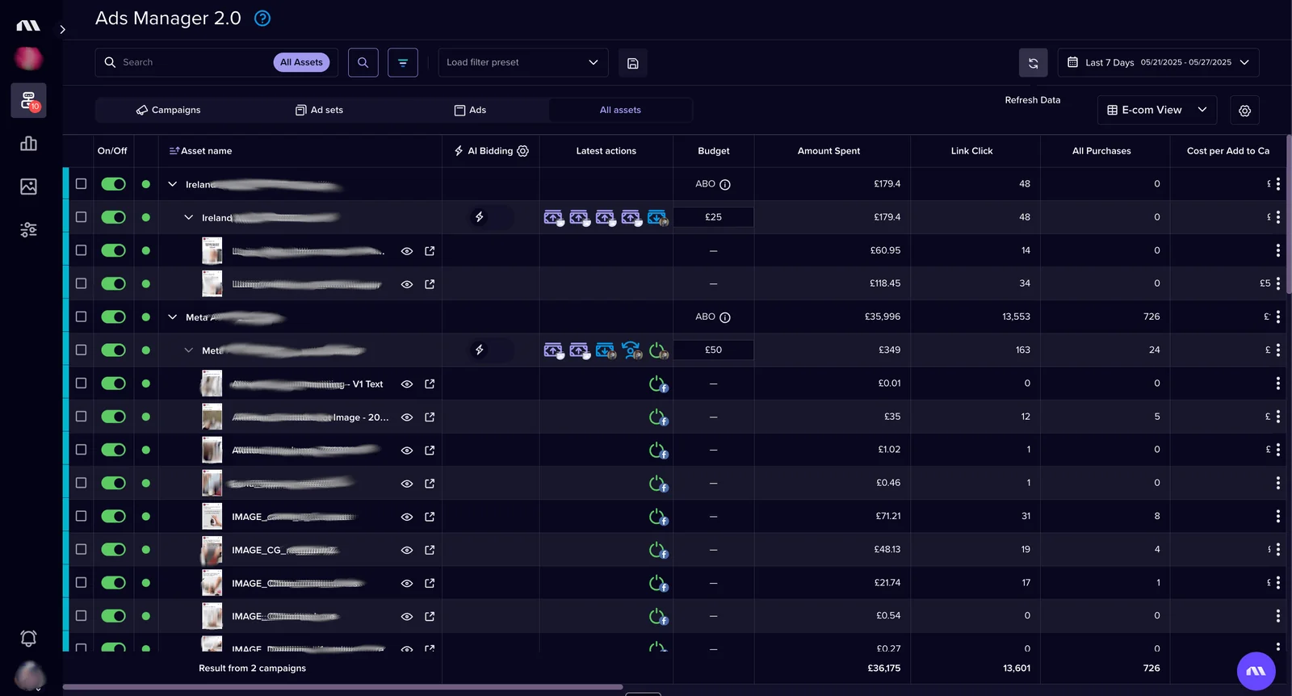Open the creative gallery sidebar icon
This screenshot has height=696, width=1292.
click(x=28, y=187)
